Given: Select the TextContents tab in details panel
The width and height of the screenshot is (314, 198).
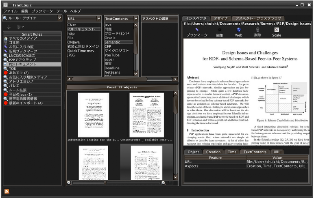Looking at the screenshot, I should tap(255, 152).
